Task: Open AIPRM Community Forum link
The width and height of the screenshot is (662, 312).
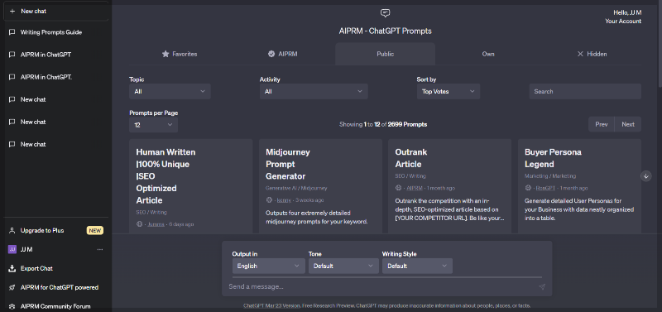Action: point(55,306)
